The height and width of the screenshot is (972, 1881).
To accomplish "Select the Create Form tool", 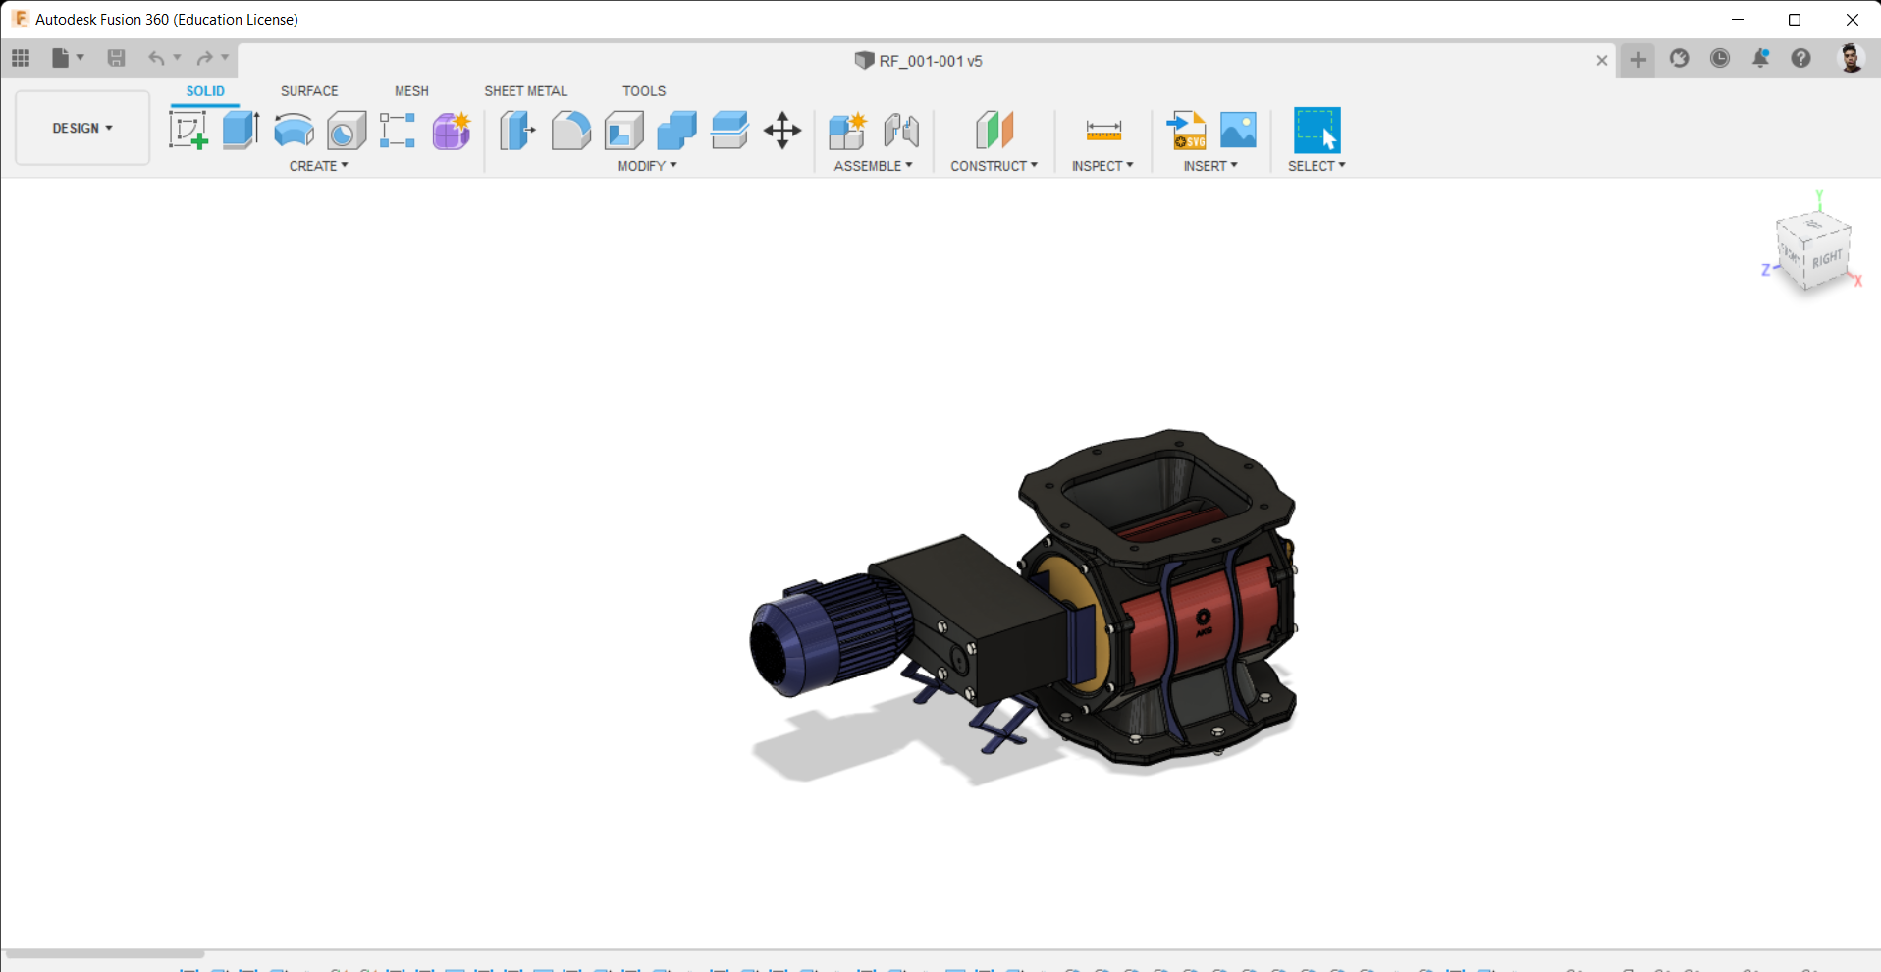I will click(452, 130).
